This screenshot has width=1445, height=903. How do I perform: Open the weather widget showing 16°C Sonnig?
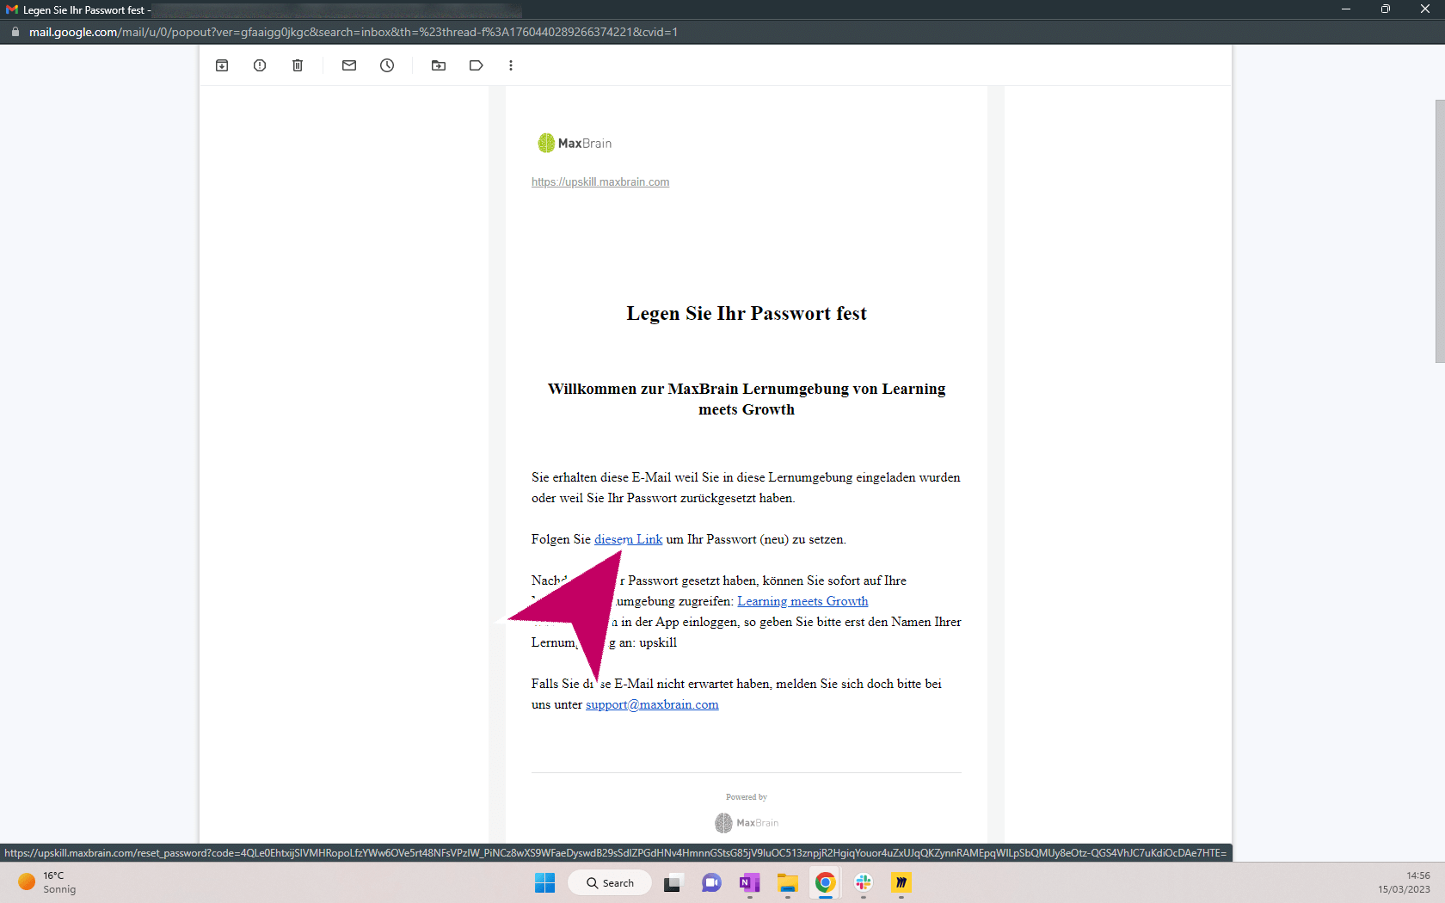click(47, 882)
